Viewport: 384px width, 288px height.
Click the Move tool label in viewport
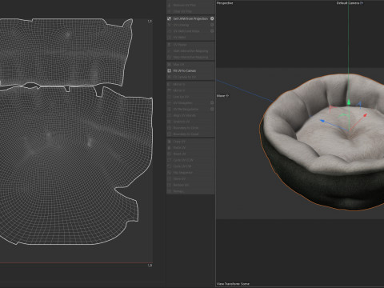click(x=222, y=95)
